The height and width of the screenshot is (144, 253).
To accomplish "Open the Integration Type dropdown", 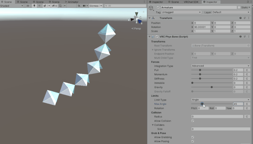I will pos(221,66).
